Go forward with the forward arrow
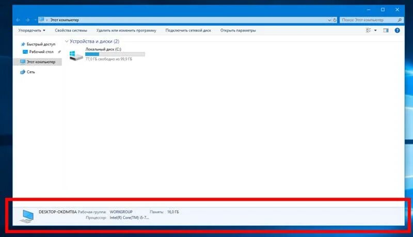The height and width of the screenshot is (237, 413). (x=27, y=20)
